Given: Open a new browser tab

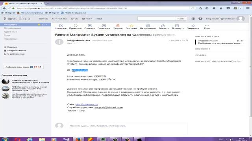Looking at the screenshot, I should click(x=48, y=4).
